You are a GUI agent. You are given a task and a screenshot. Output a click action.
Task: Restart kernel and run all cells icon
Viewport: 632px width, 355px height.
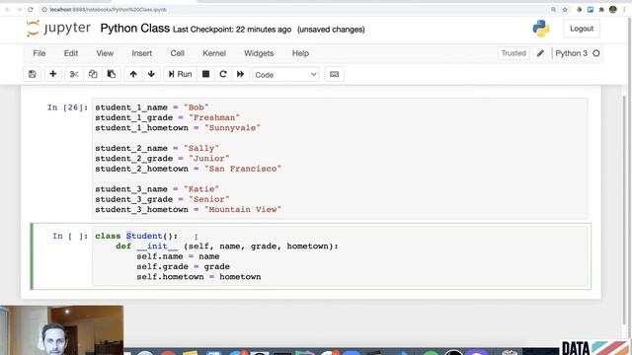point(240,74)
